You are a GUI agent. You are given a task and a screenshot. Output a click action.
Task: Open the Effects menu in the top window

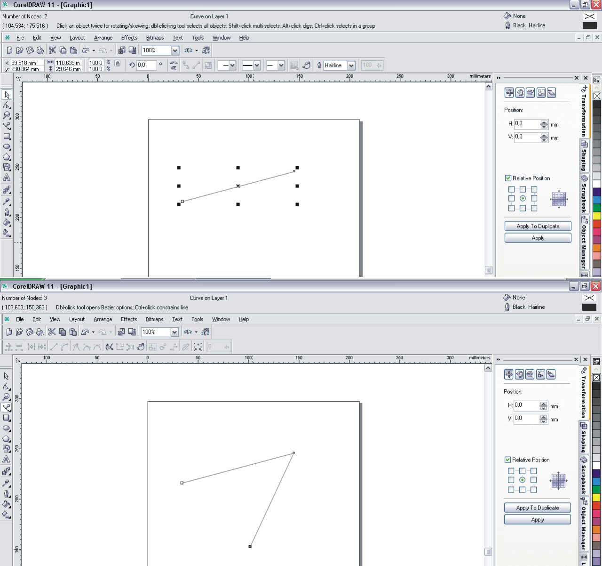click(x=129, y=38)
